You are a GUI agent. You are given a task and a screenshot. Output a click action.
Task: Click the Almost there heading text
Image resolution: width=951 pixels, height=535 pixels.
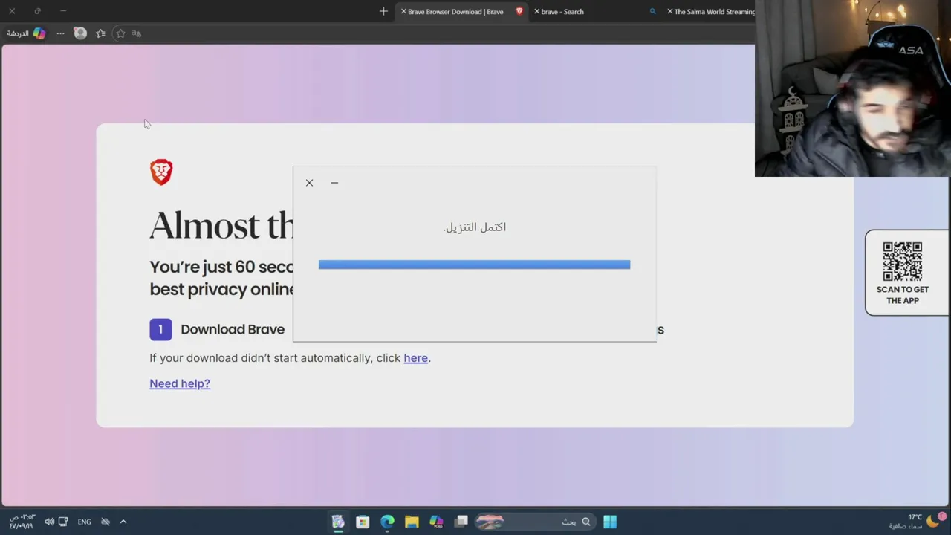[x=221, y=225]
